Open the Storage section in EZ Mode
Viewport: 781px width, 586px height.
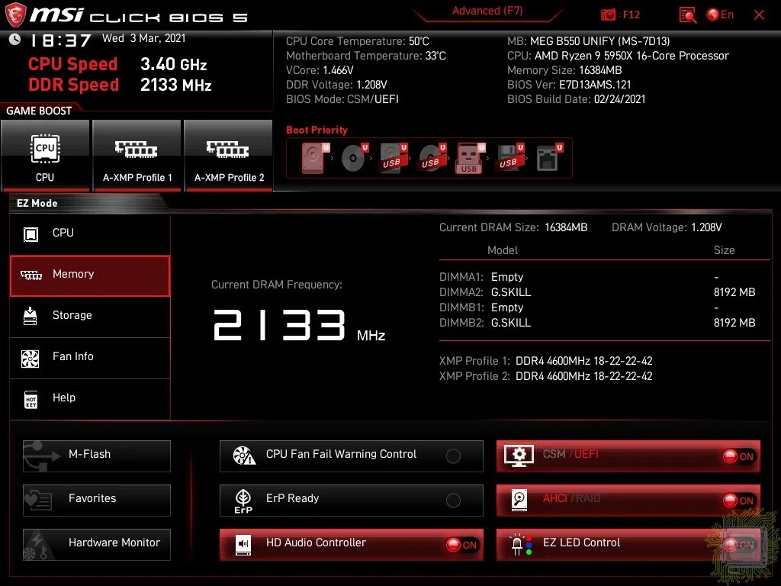click(90, 316)
